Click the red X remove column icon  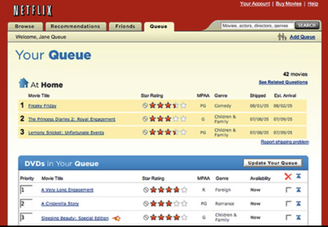click(288, 176)
